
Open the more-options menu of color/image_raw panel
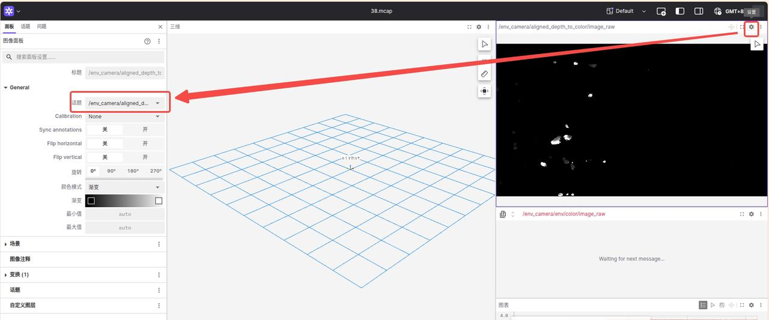(x=761, y=214)
